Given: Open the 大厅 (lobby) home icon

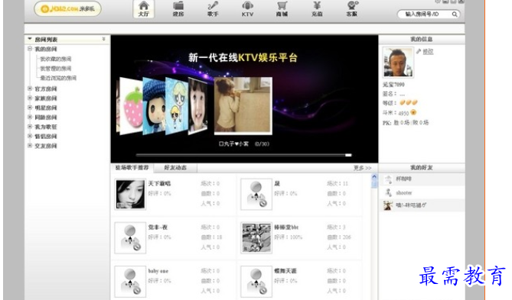Looking at the screenshot, I should tap(144, 9).
